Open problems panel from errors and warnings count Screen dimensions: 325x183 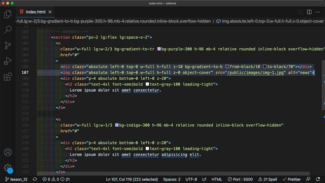(x=56, y=179)
